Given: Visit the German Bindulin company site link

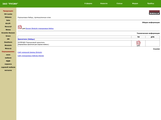Looking at the screenshot, I should click(30, 52).
